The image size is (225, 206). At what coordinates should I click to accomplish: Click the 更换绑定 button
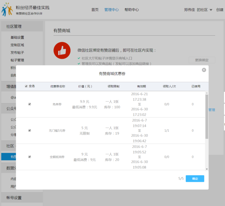point(202,60)
